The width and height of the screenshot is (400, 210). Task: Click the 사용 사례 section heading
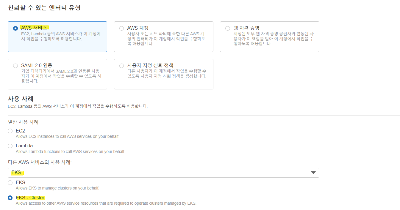point(21,99)
